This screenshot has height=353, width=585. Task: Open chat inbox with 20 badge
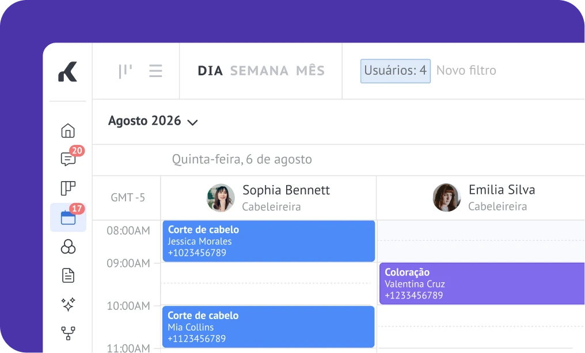(69, 159)
